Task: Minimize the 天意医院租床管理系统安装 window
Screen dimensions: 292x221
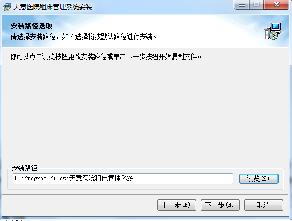Action: [242, 4]
